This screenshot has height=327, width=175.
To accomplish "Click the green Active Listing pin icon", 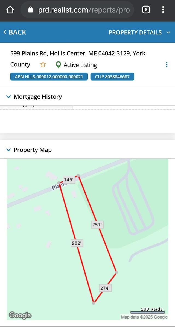I will (59, 65).
